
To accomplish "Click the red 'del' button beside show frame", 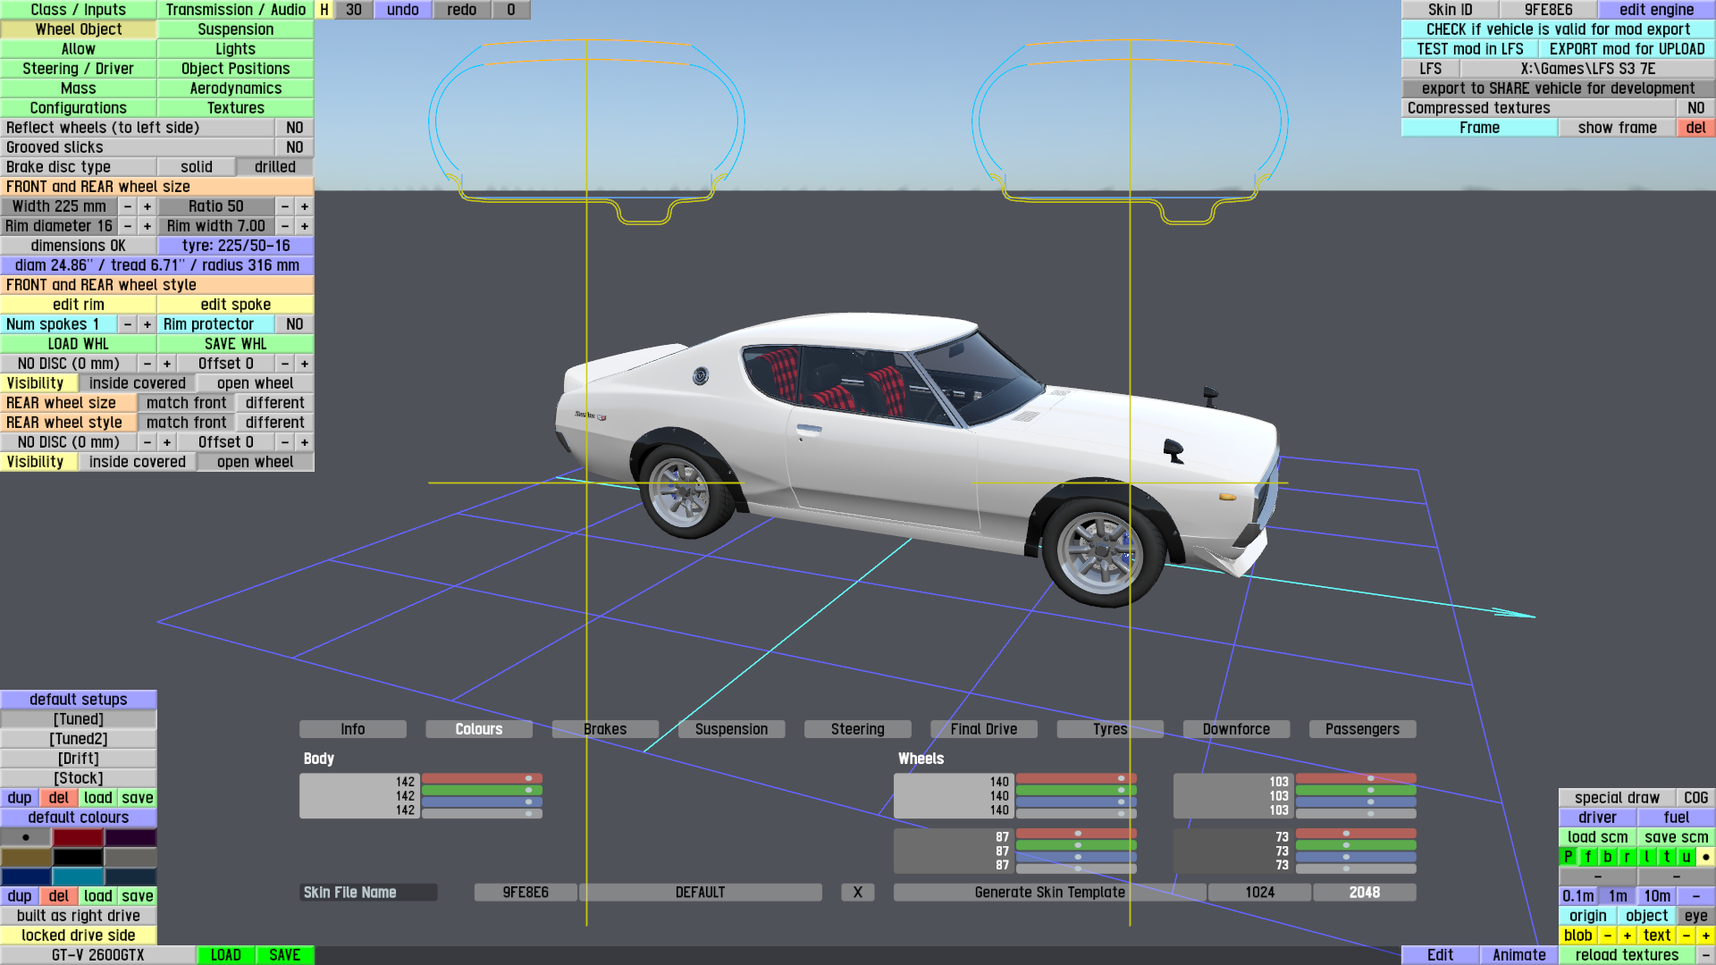I will [1695, 128].
